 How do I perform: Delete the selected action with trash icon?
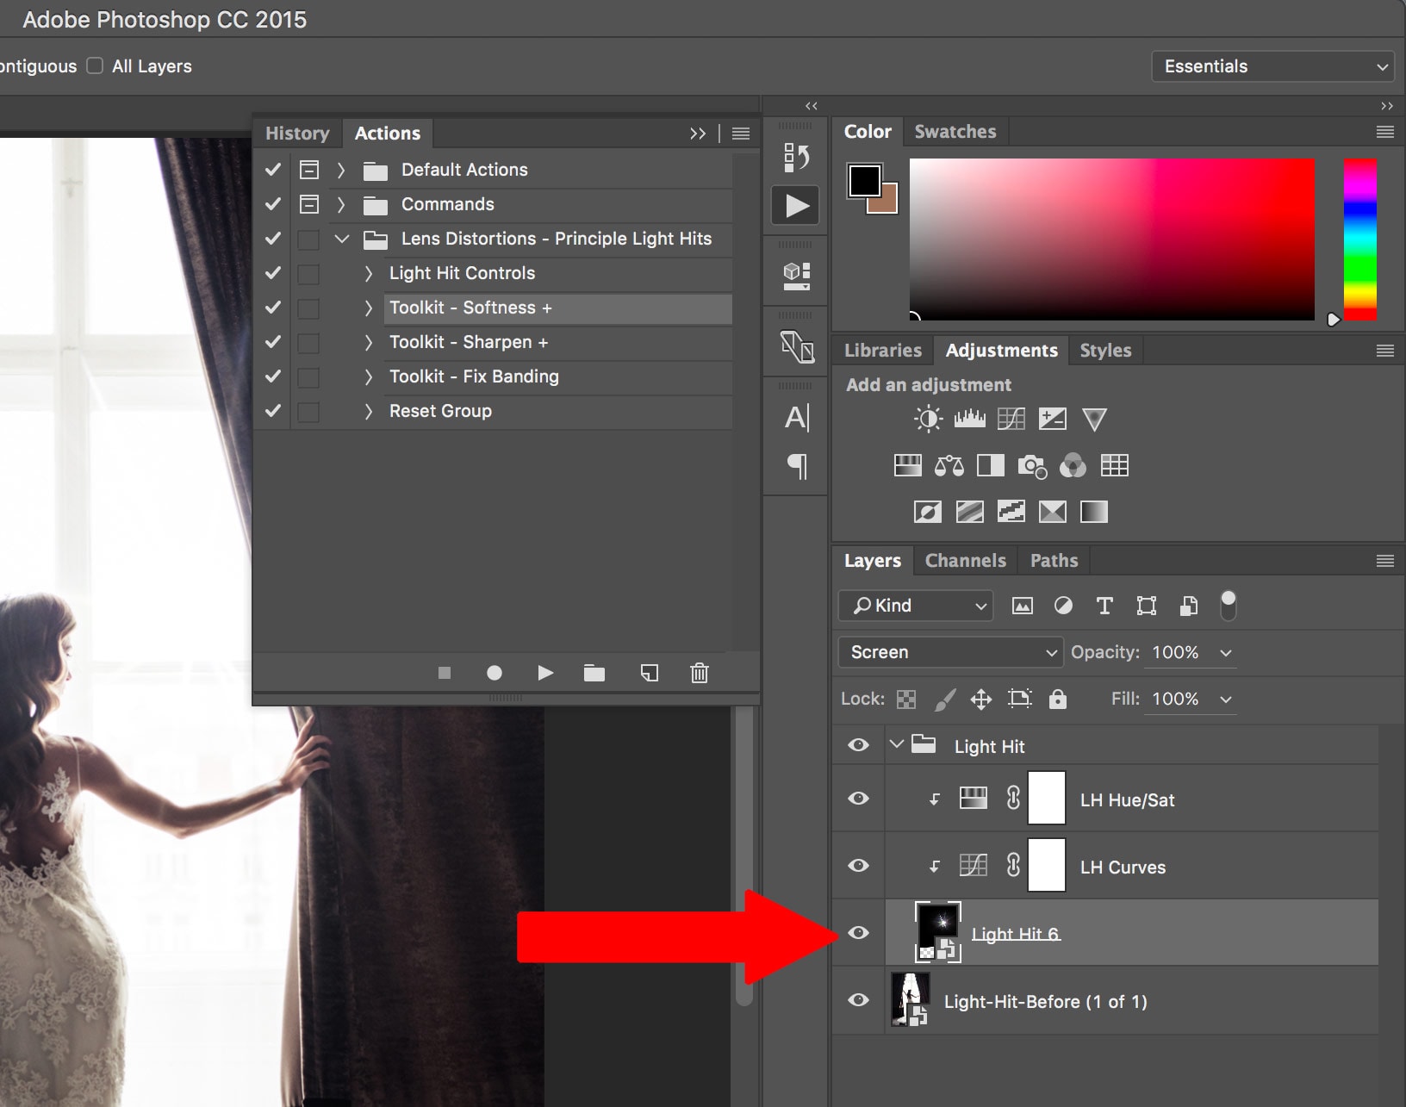pyautogui.click(x=700, y=673)
